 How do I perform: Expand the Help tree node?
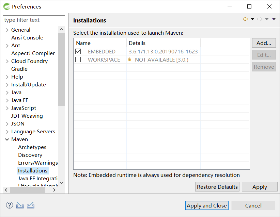[7, 77]
